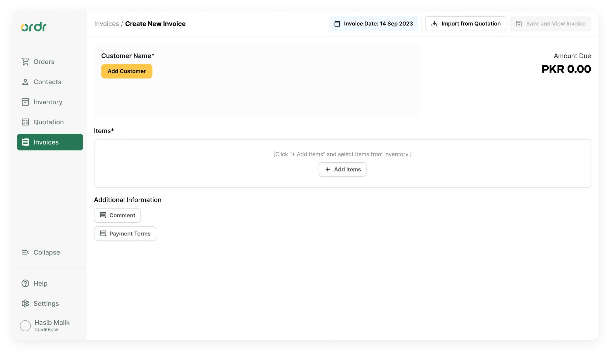612x356 pixels.
Task: Click the save icon on Save and View Invoice
Action: click(520, 23)
